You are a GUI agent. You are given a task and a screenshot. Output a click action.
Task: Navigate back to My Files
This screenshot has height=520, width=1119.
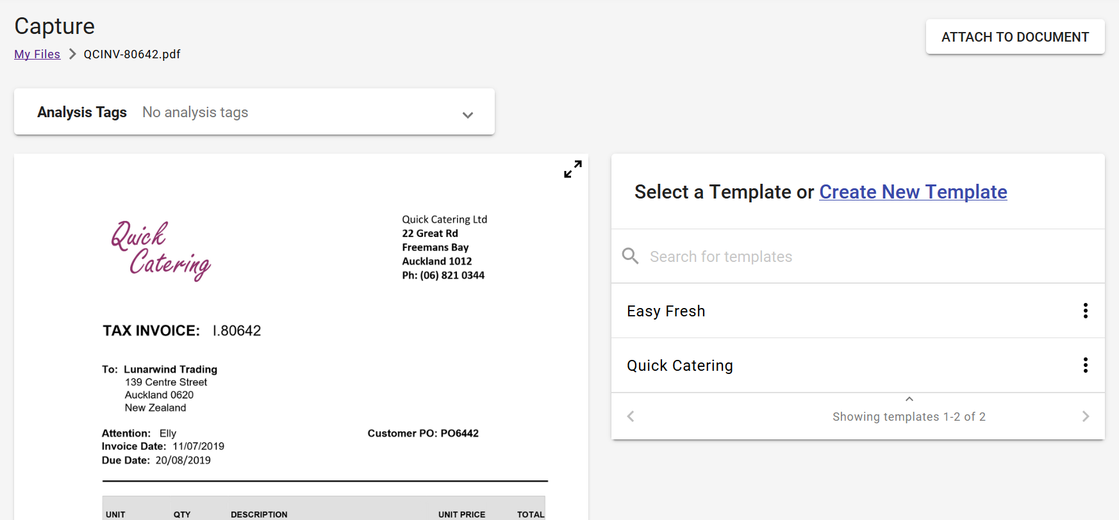click(37, 54)
